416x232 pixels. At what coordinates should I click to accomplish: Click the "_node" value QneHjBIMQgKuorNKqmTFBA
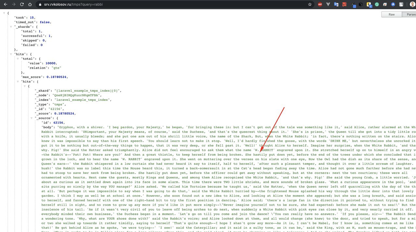pos(77,95)
